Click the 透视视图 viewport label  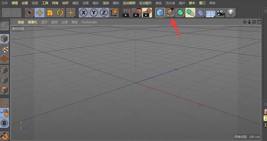pos(18,28)
